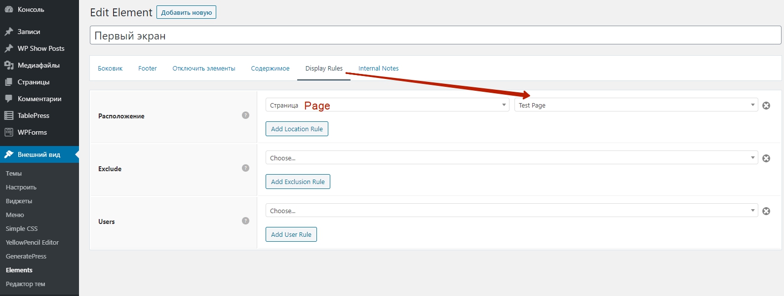Remove the exclusion rule row
Viewport: 784px width, 296px height.
pyautogui.click(x=766, y=158)
